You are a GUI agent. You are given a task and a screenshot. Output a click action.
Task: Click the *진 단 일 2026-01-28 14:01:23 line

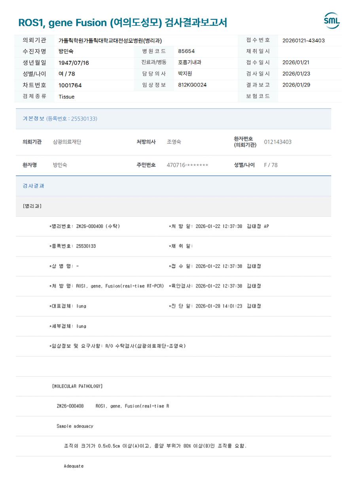tap(215, 306)
